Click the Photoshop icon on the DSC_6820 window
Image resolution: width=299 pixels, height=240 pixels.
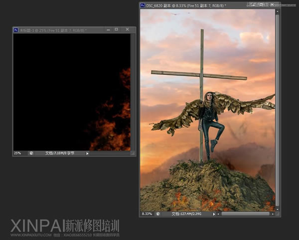point(143,5)
